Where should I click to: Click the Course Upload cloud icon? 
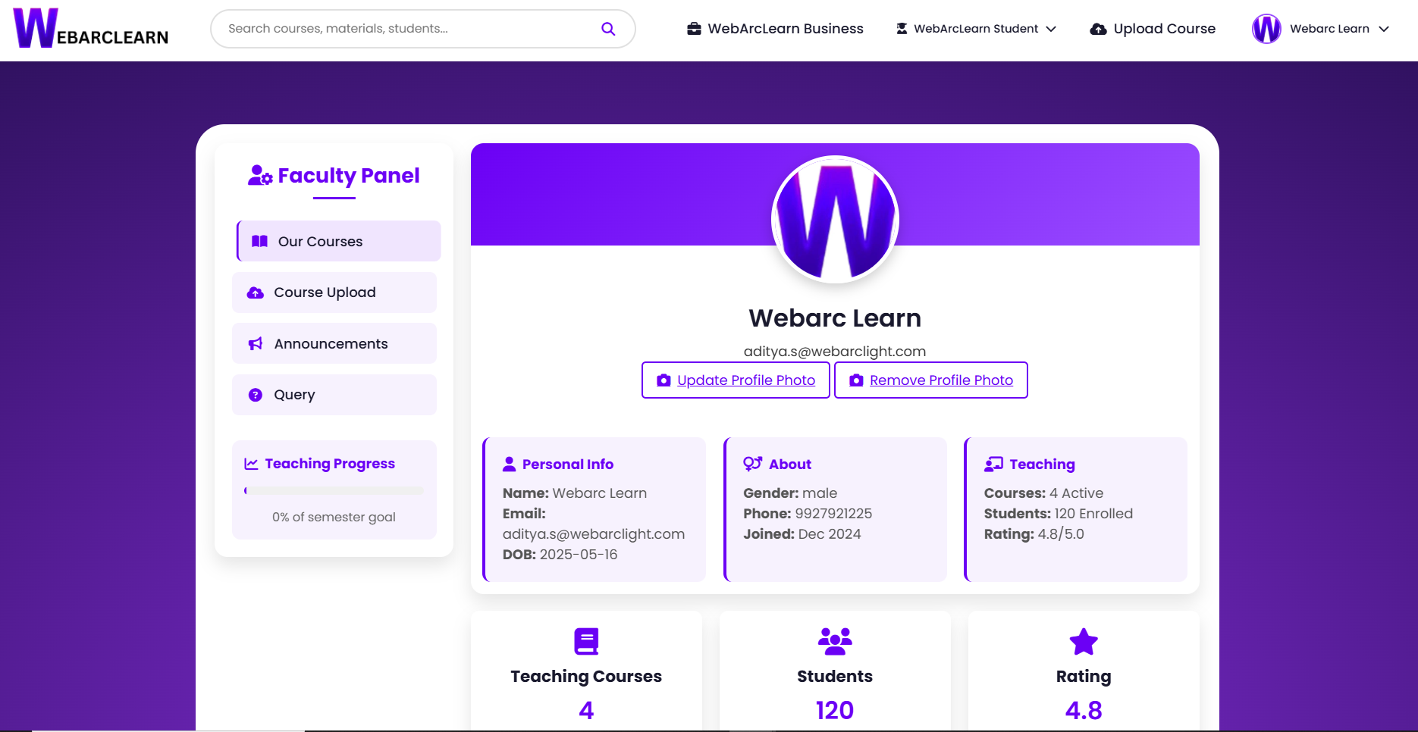pyautogui.click(x=254, y=292)
